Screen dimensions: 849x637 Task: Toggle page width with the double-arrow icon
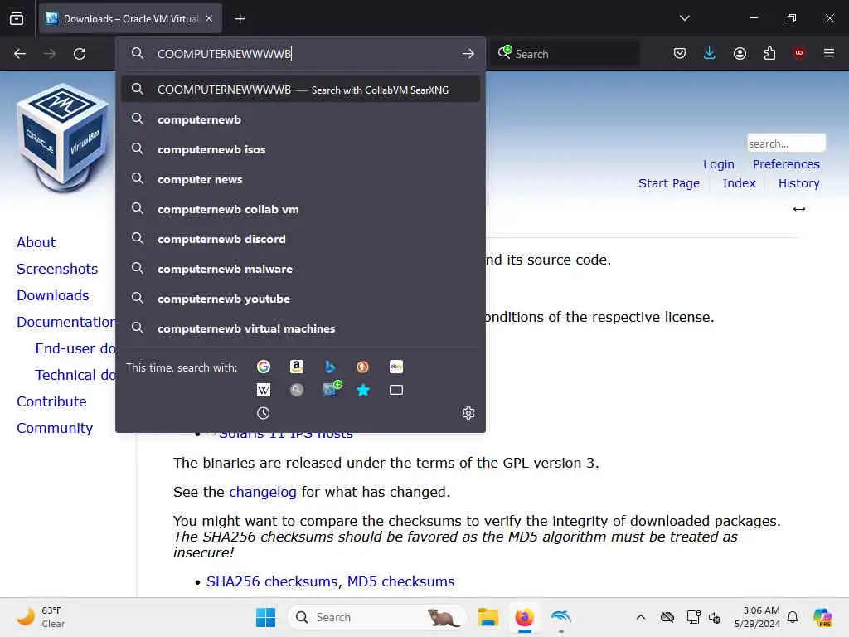tap(798, 209)
